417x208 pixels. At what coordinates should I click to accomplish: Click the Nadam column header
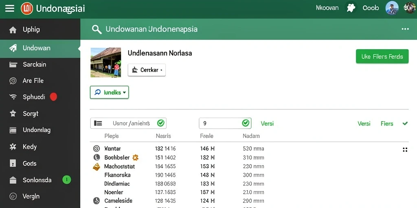tap(251, 136)
